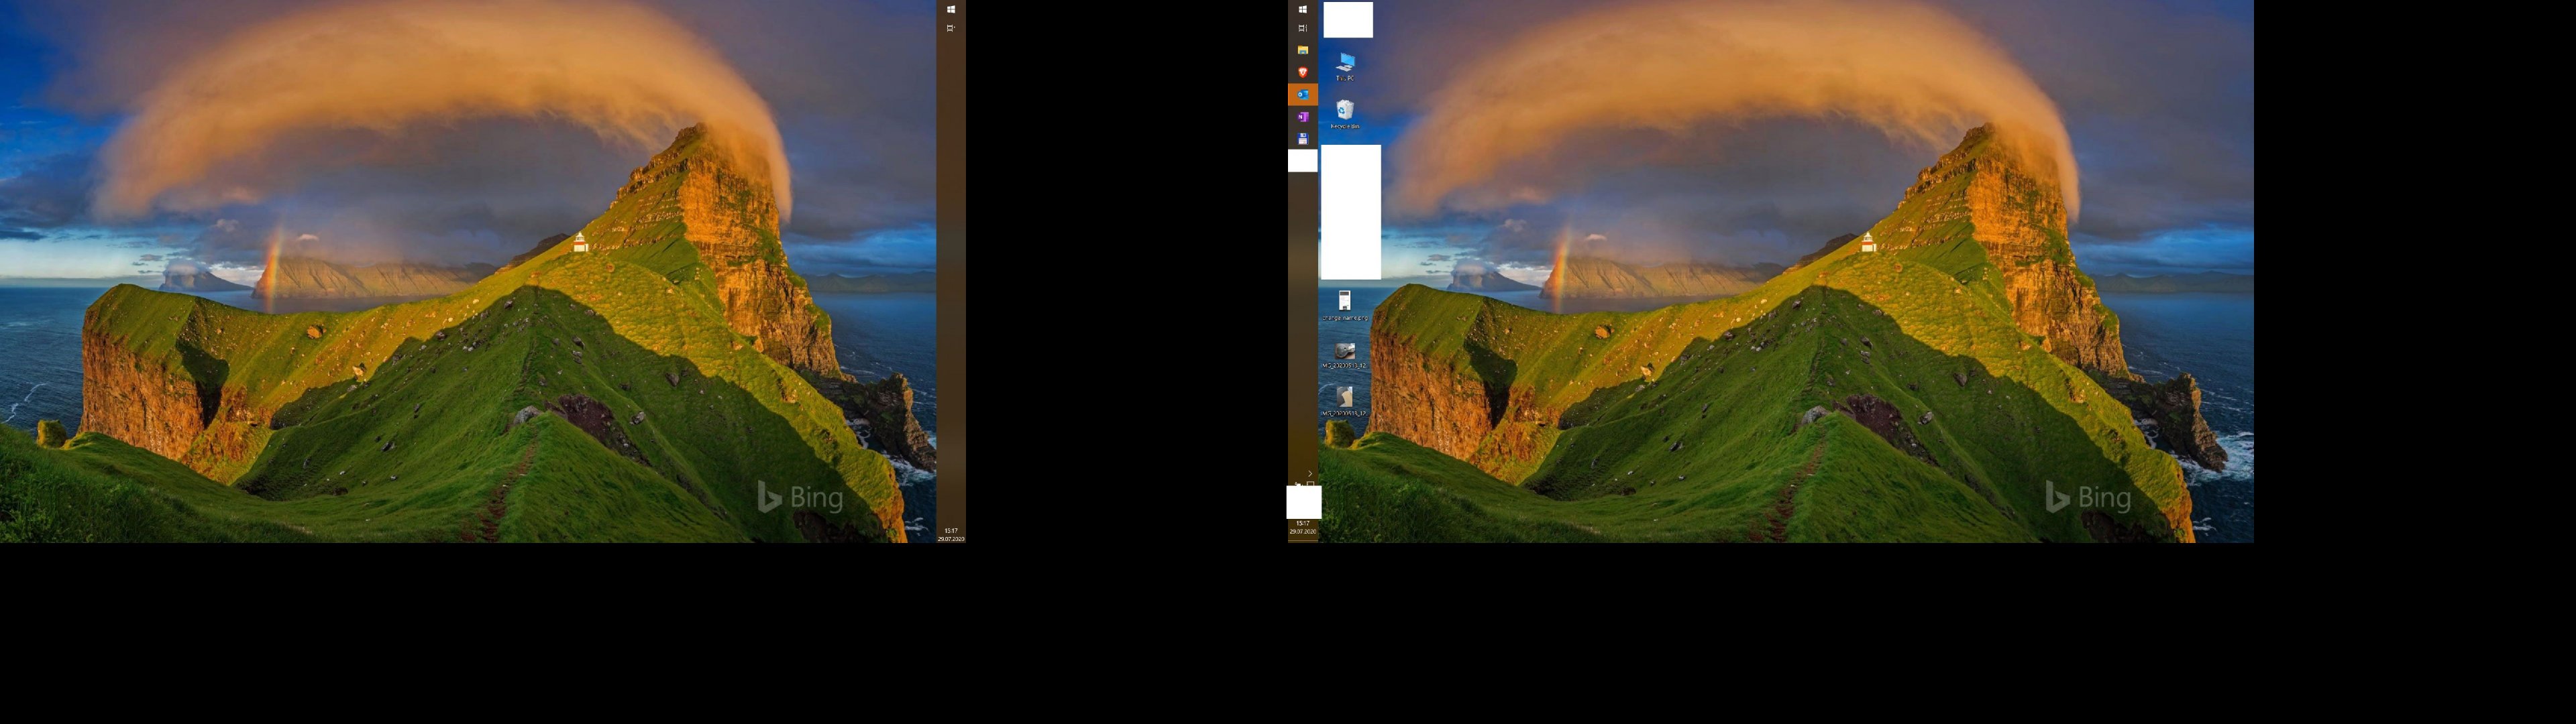Open clock and date on left taskbar
The image size is (2576, 724).
(x=950, y=535)
